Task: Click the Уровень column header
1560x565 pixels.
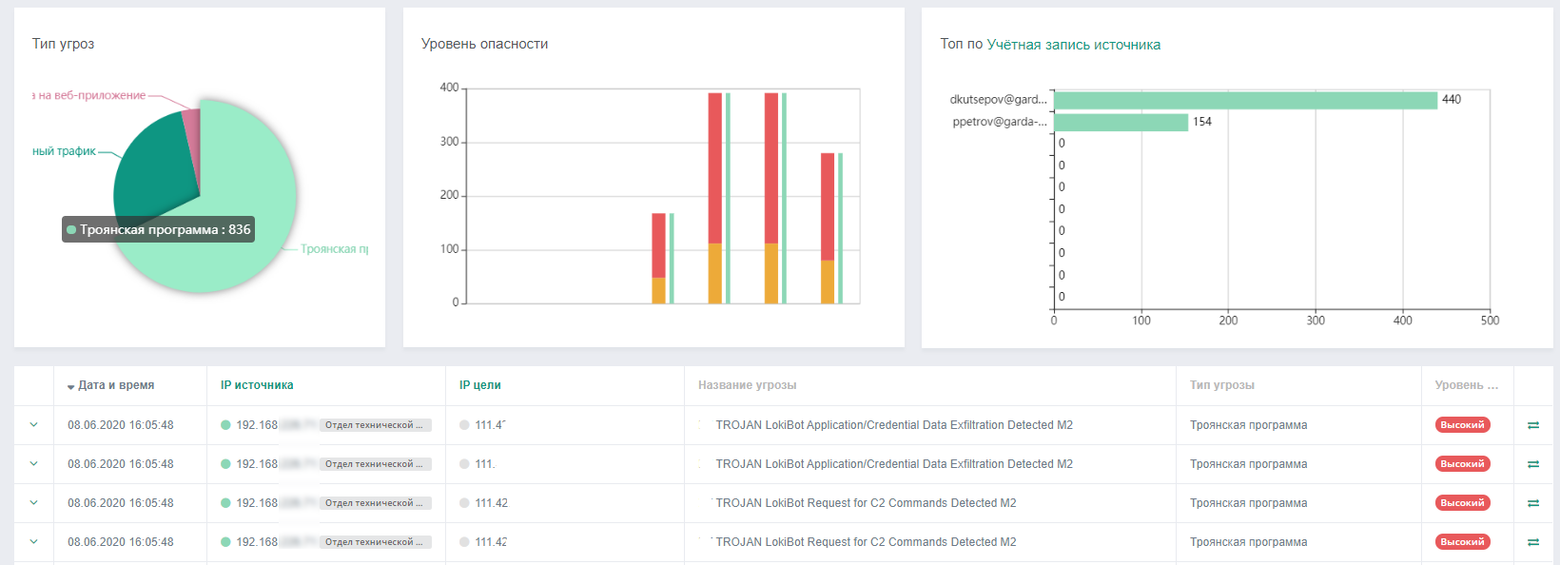Action: click(1466, 385)
